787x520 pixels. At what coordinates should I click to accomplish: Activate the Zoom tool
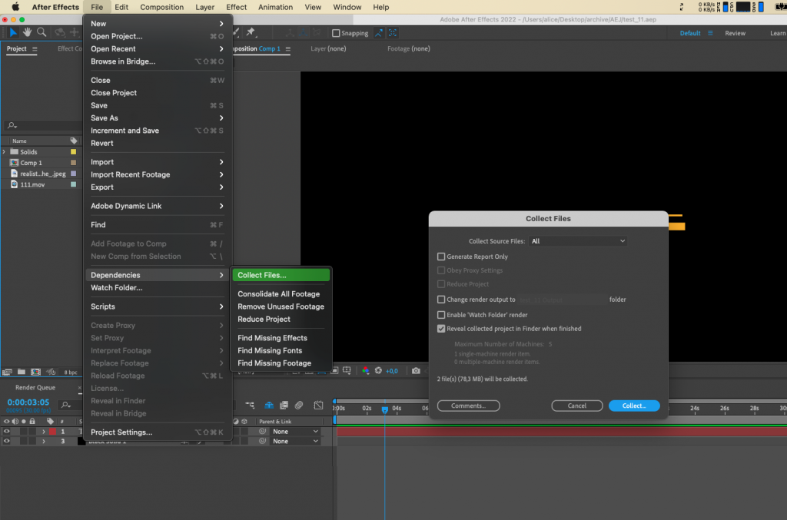41,33
